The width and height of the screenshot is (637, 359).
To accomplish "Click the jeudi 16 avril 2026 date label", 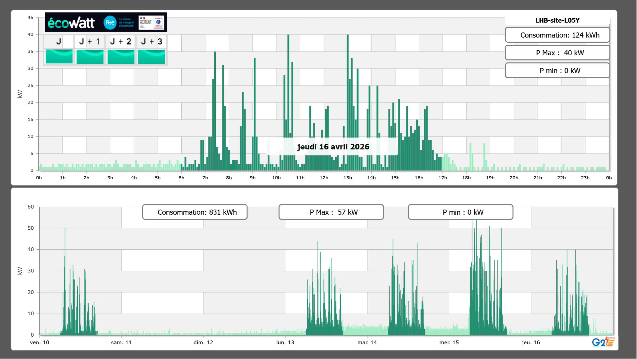I will coord(333,147).
